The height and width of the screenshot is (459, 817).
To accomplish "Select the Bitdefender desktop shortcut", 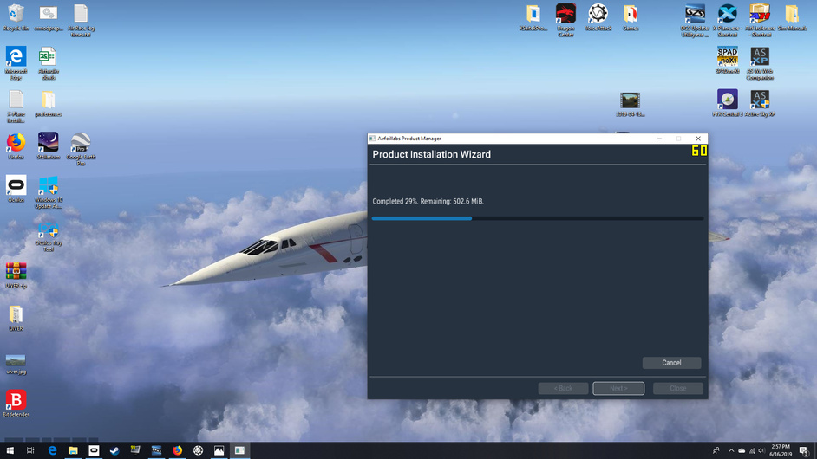I will point(16,404).
